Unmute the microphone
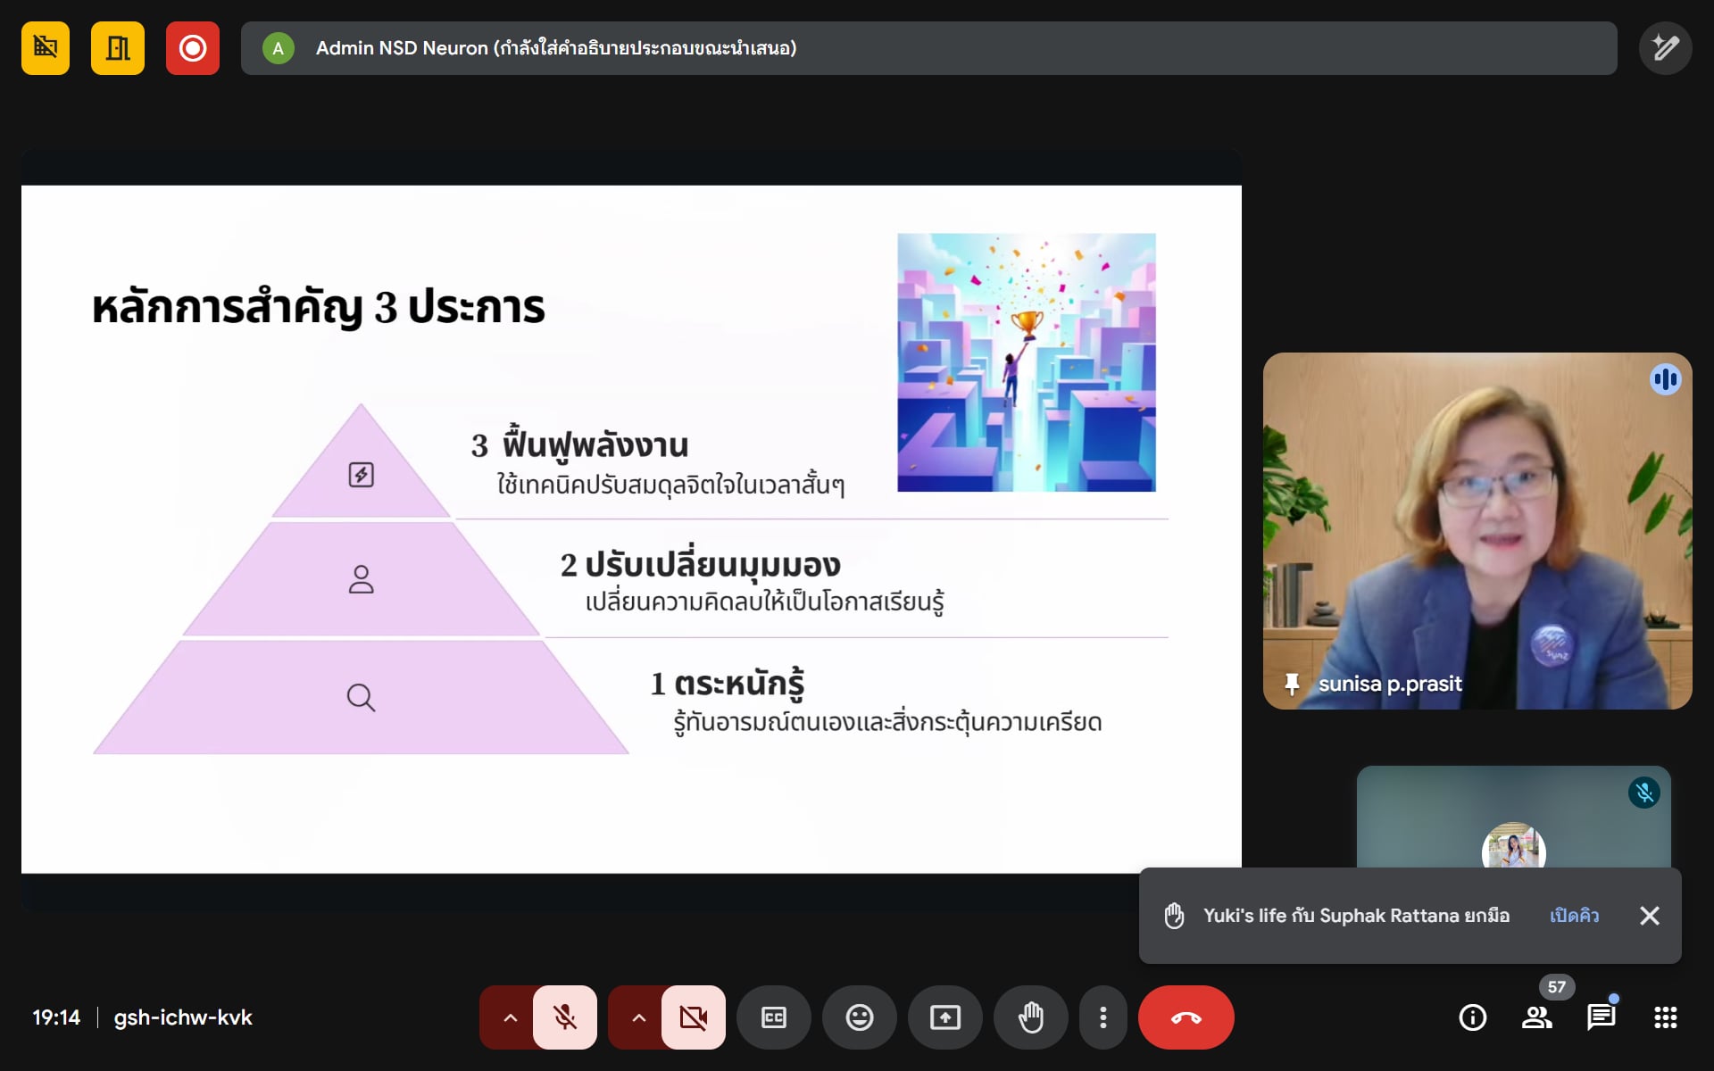Screen dimensions: 1714x1071 pos(565,1017)
